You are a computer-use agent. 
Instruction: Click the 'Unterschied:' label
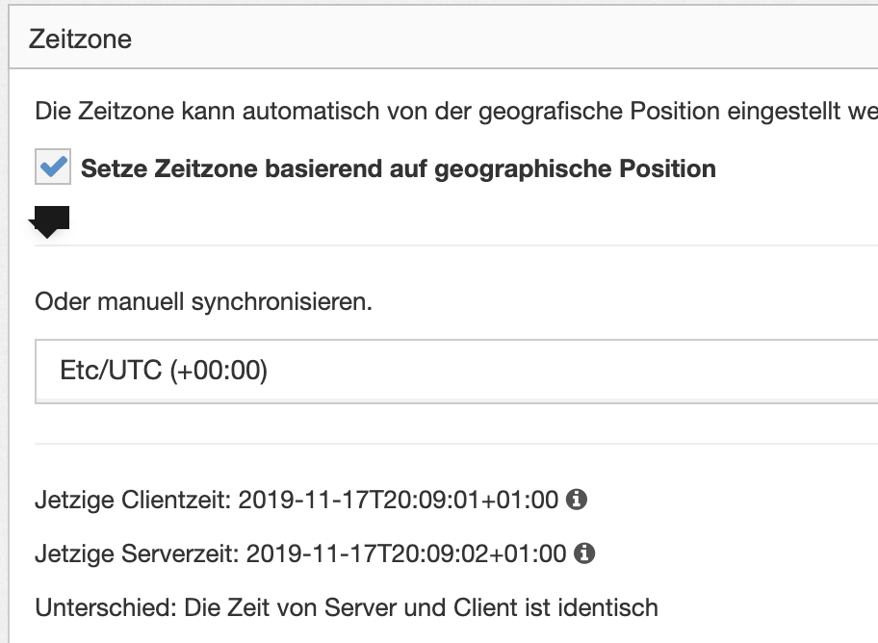click(106, 607)
